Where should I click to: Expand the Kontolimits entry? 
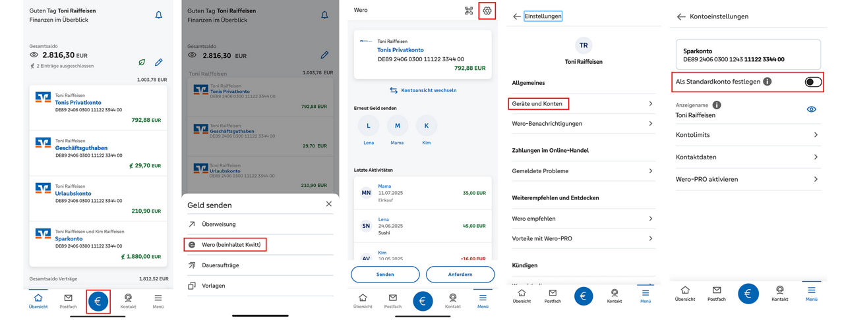746,135
